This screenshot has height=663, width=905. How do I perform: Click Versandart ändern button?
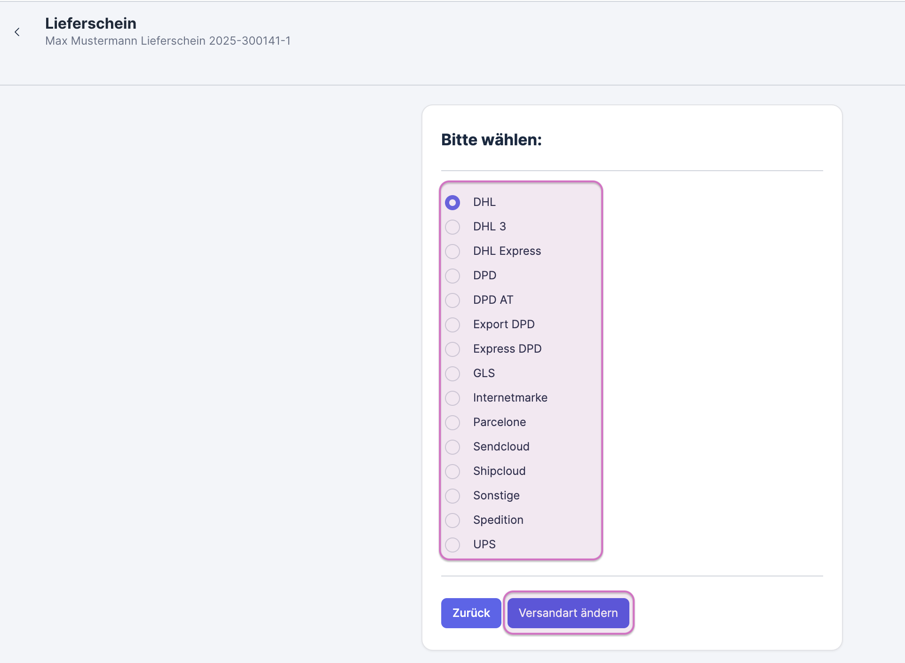[x=568, y=613]
